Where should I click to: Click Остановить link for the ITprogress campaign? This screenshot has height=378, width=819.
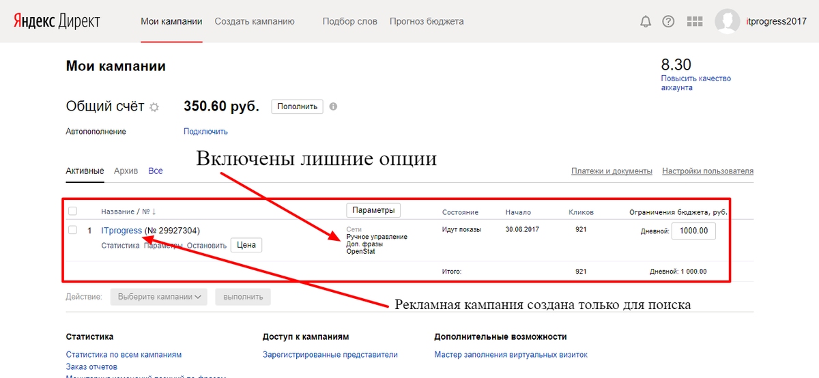click(x=206, y=245)
